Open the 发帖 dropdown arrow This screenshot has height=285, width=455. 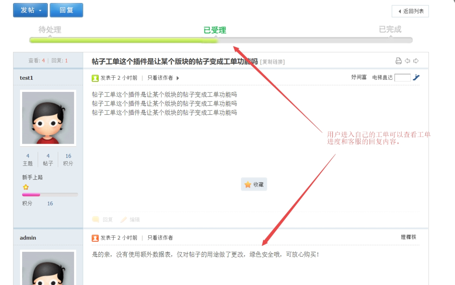40,11
